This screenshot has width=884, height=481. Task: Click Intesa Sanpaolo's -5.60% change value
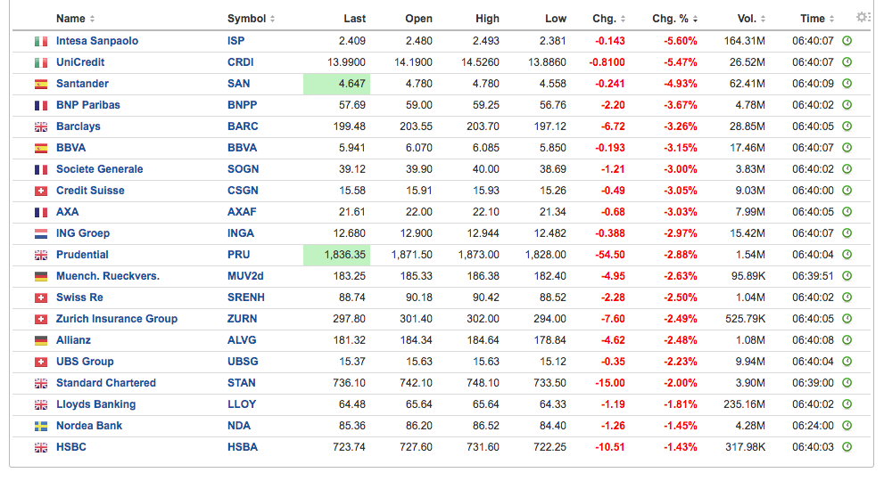680,41
